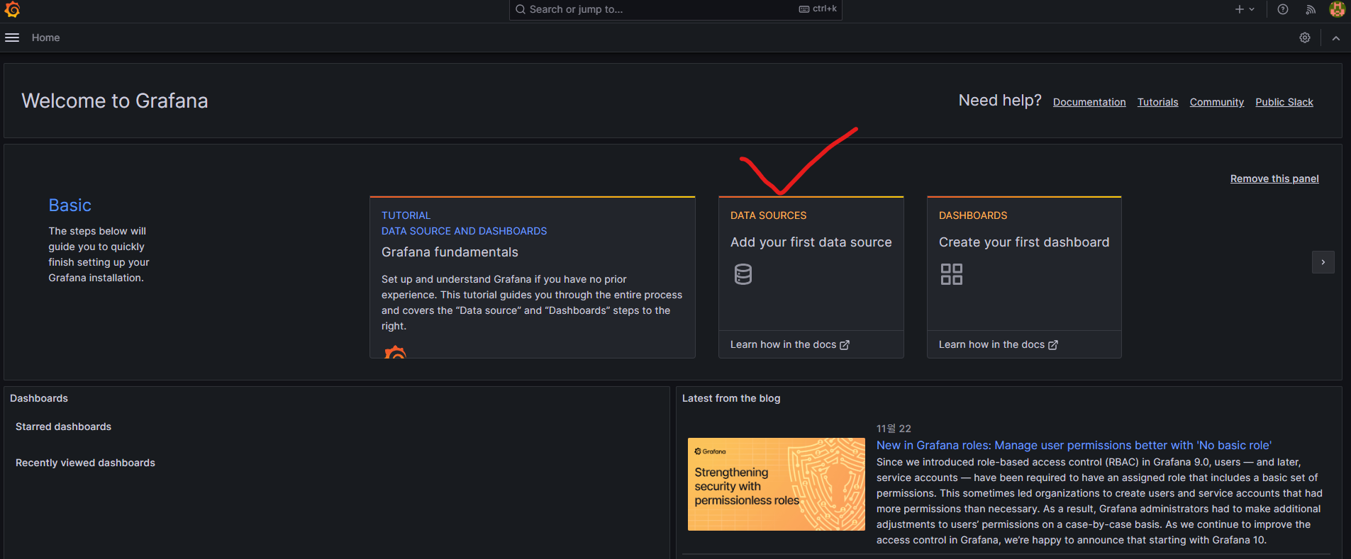Select the Home breadcrumb
Screen dimensions: 1351x559
point(45,38)
